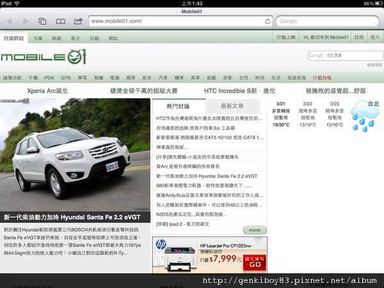Open topic [開箱] Ipad 2 - 菜刀開箱文
The width and height of the screenshot is (384, 288).
[x=182, y=224]
